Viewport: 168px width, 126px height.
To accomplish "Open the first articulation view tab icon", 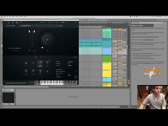I will pos(36,57).
